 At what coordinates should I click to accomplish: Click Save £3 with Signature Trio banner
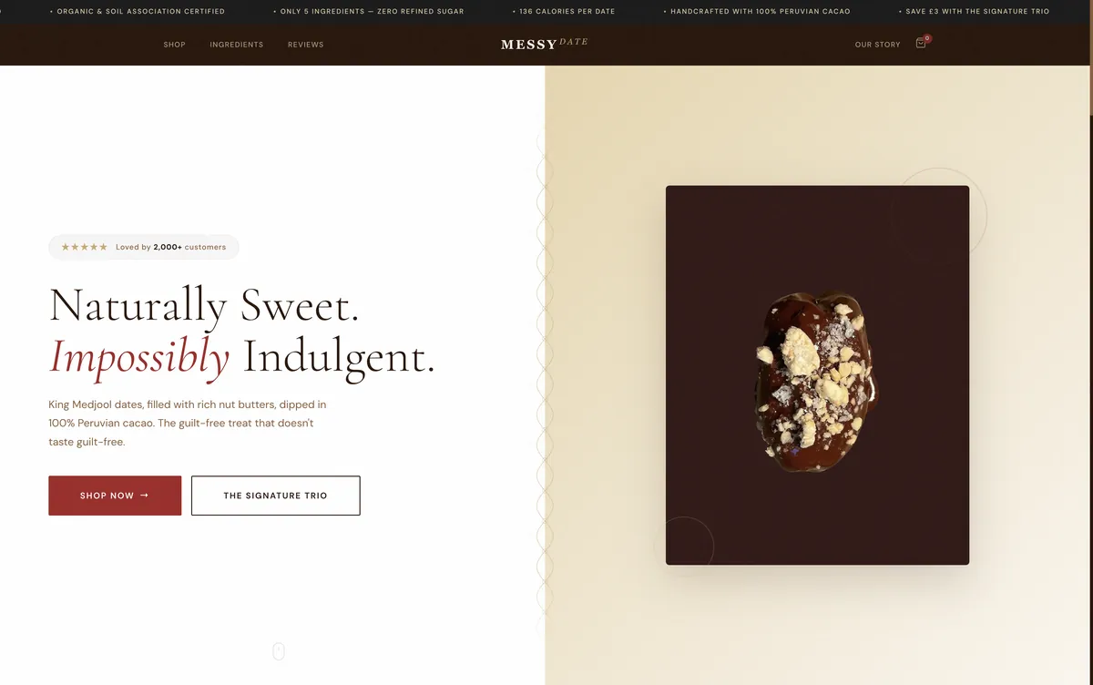pyautogui.click(x=977, y=12)
